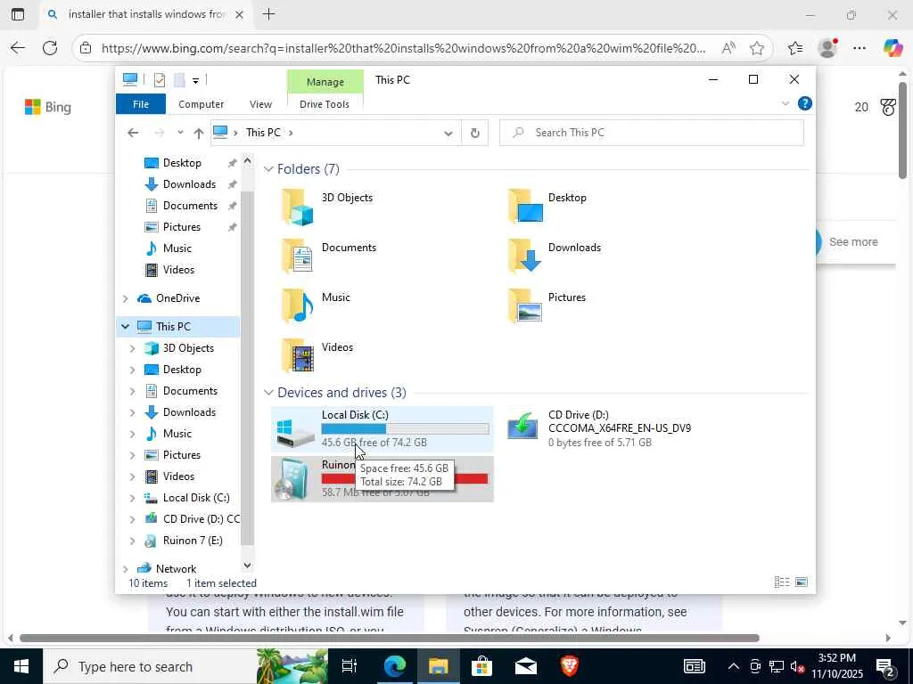
Task: Collapse This PC in navigation tree
Action: (x=125, y=327)
